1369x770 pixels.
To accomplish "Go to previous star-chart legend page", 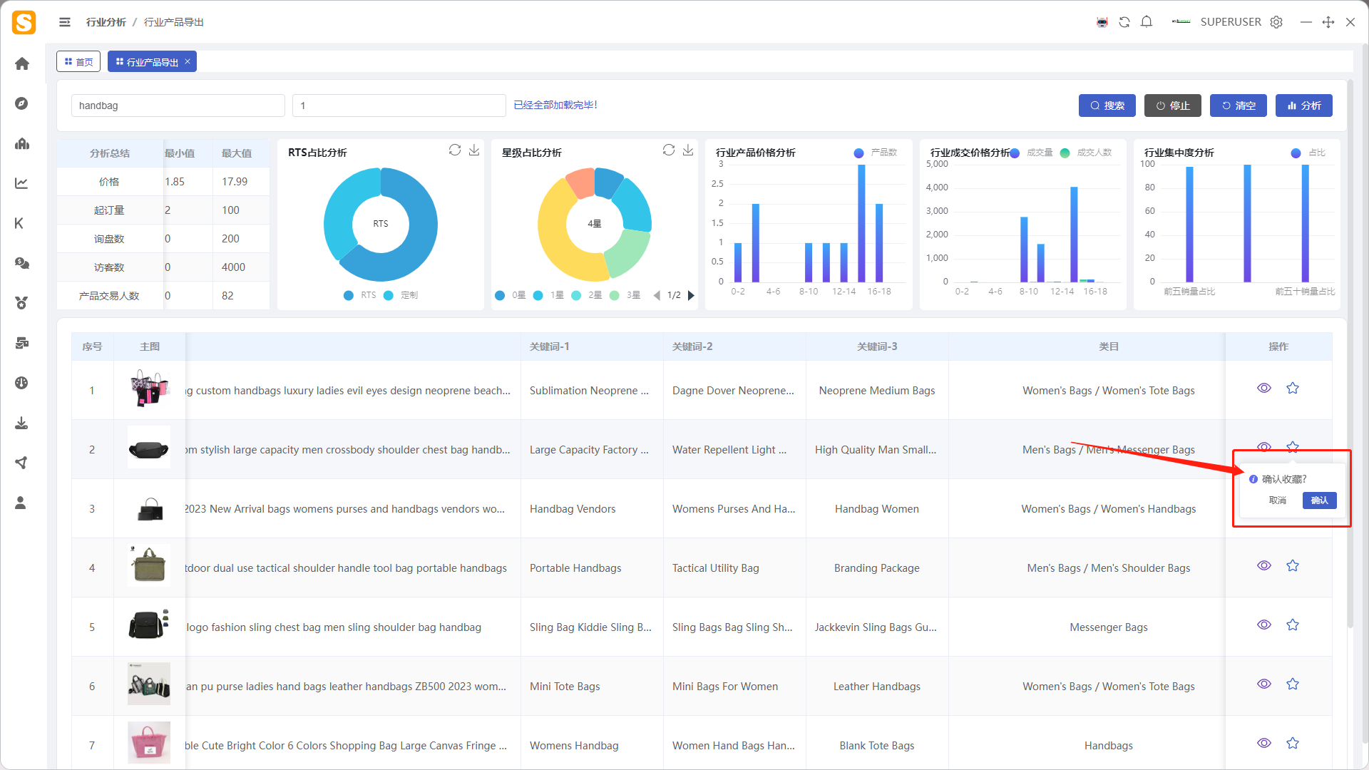I will (657, 295).
